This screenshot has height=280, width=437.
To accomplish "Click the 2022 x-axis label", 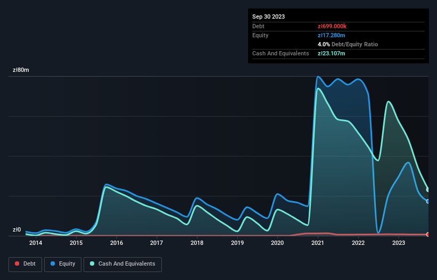I will (358, 243).
